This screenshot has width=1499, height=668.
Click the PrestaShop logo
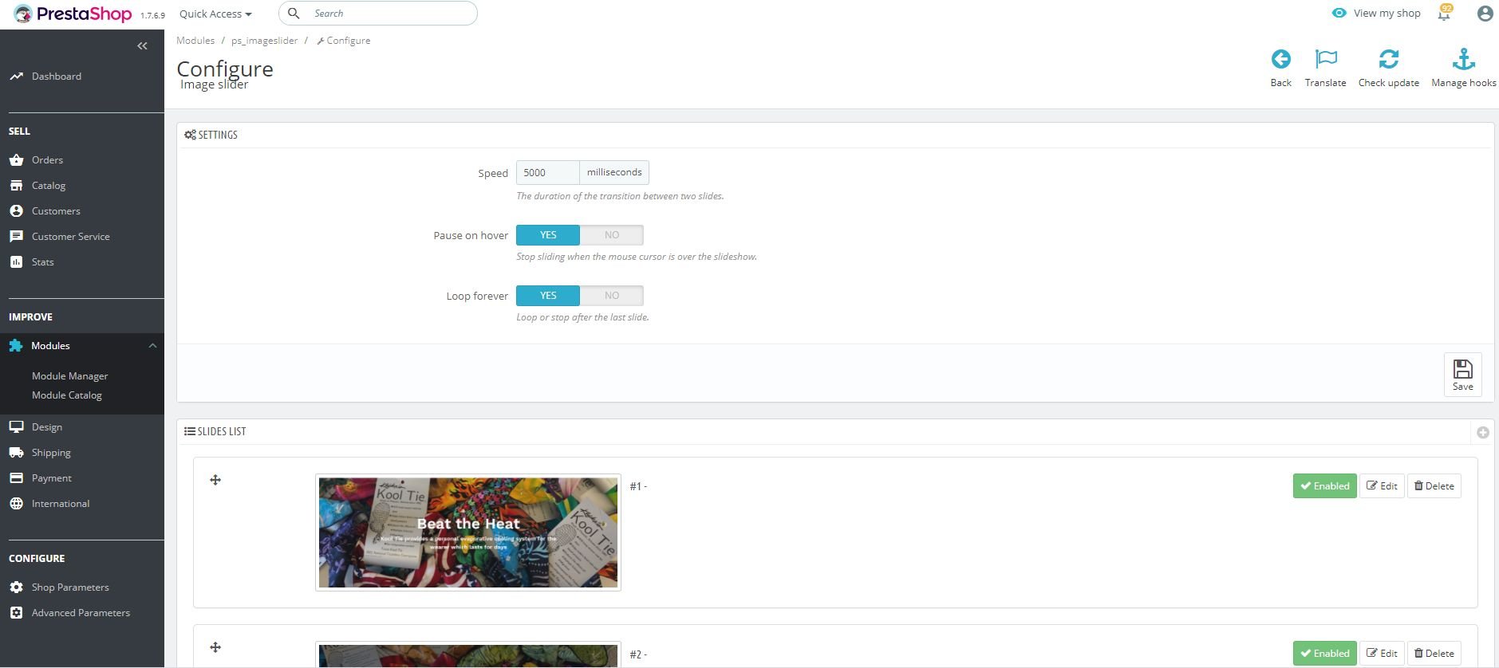coord(73,14)
